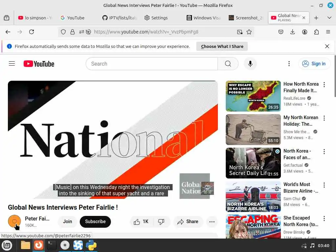Open Linux Mint start menu
336x252 pixels.
(7, 245)
